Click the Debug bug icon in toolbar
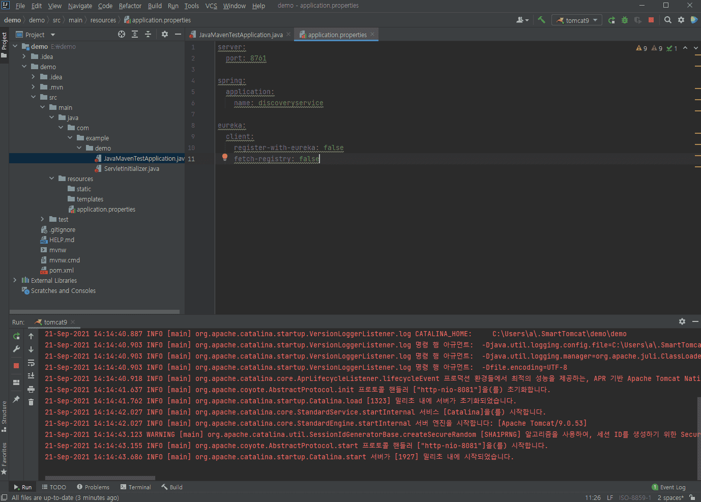701x502 pixels. tap(624, 20)
